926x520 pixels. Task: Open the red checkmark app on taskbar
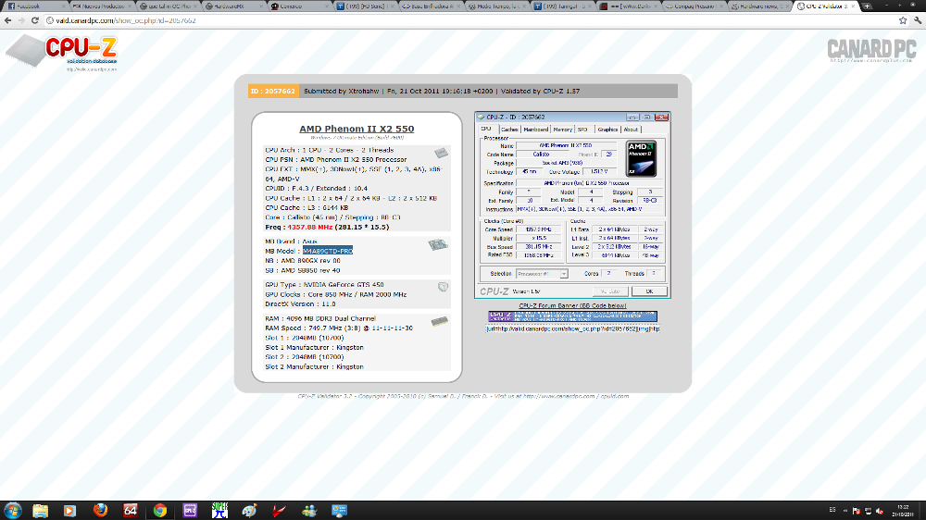[280, 511]
